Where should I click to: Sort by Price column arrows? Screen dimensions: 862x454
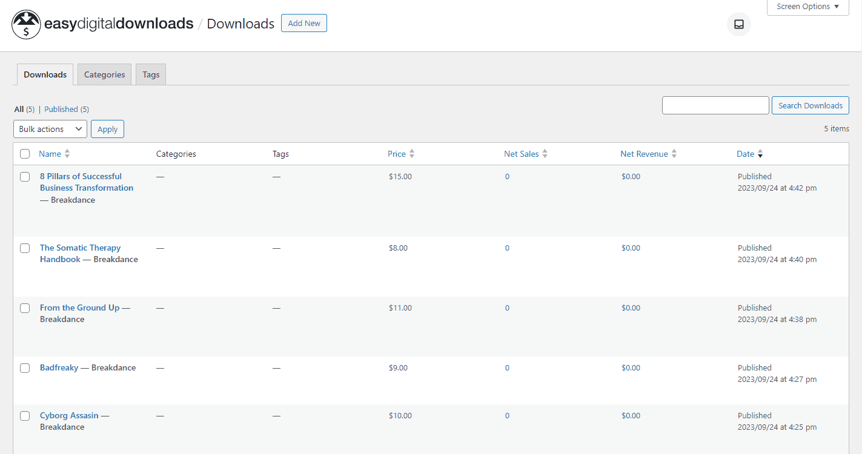tap(412, 154)
